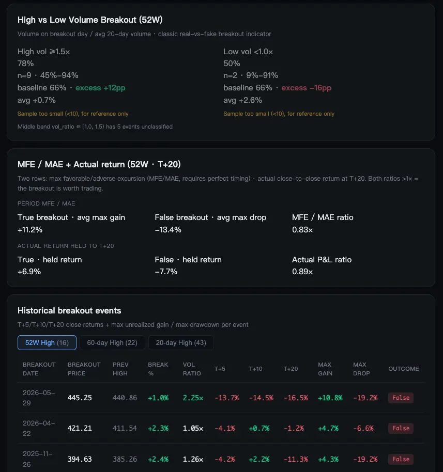Viewport: 443px width, 472px height.
Task: Click the PREV HIGH column header
Action: 120,369
